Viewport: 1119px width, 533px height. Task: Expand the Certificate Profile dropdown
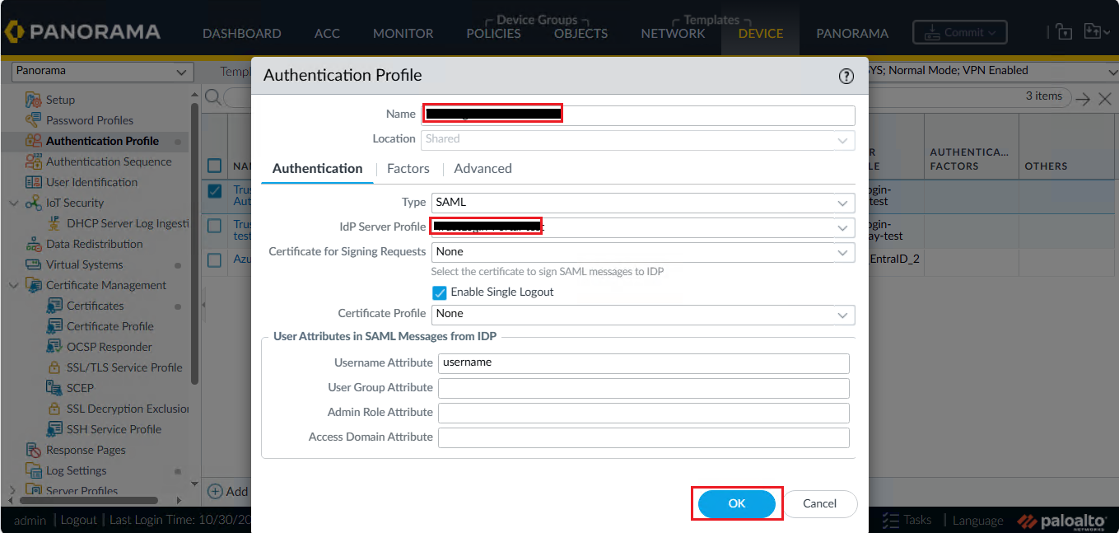pyautogui.click(x=642, y=314)
